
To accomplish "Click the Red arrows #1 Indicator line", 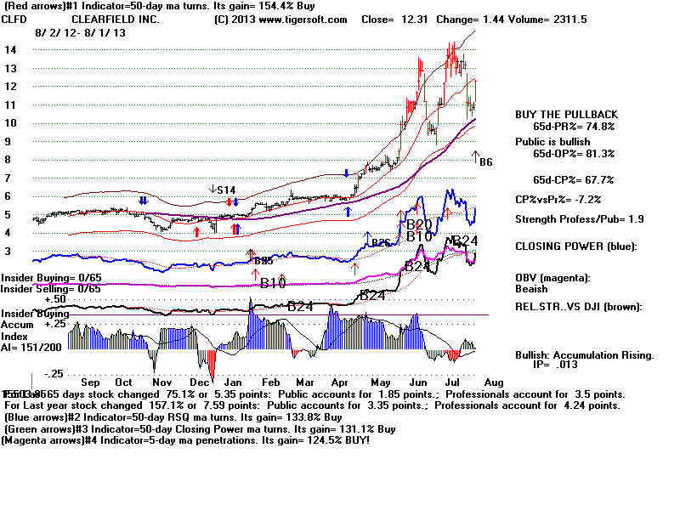I will click(x=160, y=6).
